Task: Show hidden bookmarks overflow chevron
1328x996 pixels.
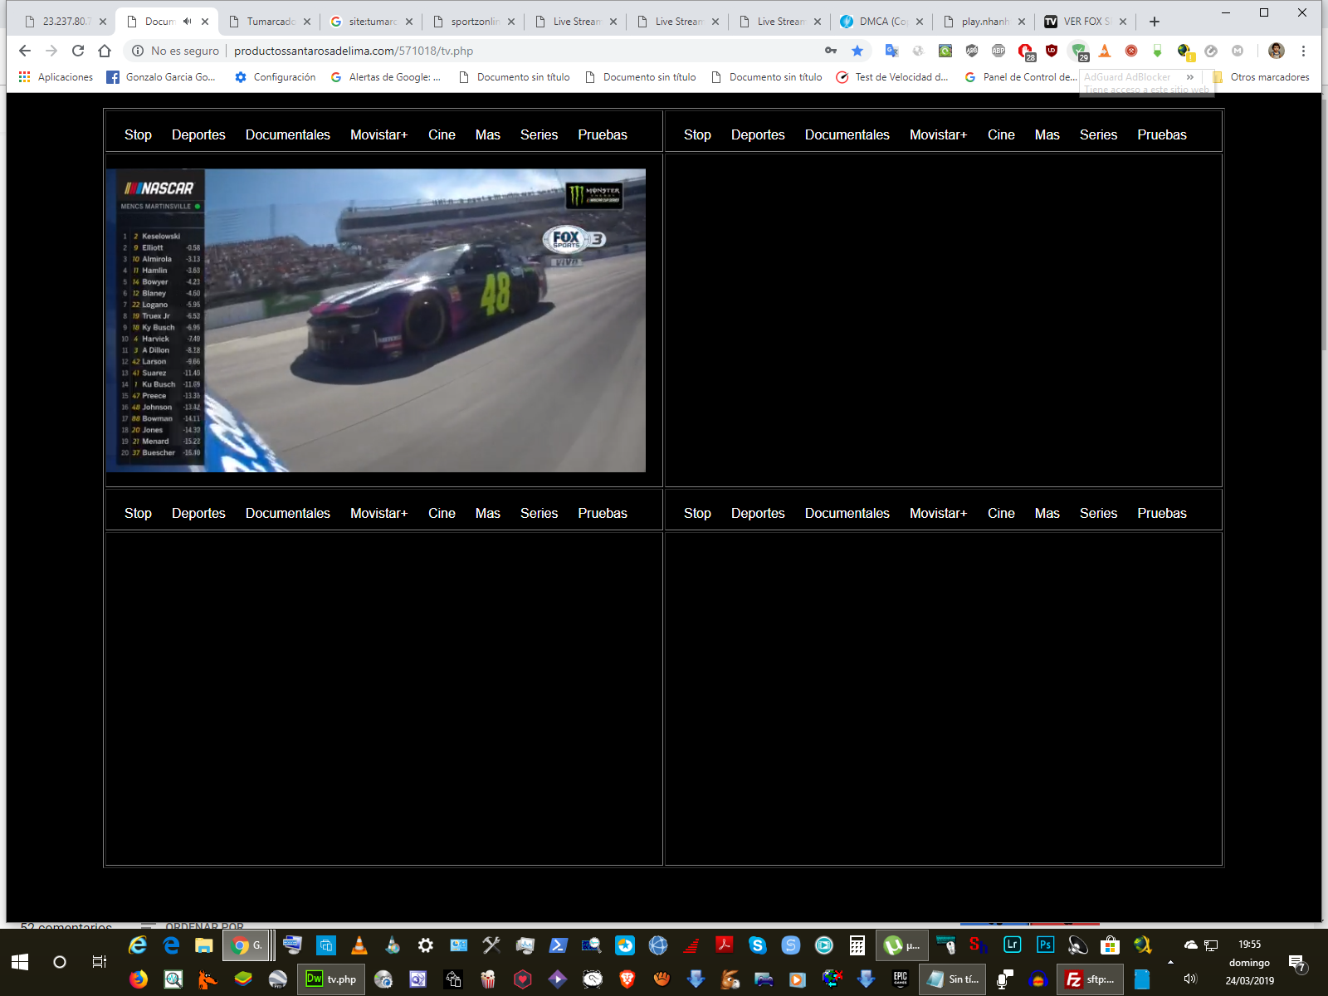Action: tap(1190, 77)
